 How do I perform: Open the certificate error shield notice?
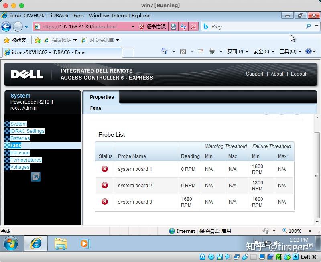152,27
